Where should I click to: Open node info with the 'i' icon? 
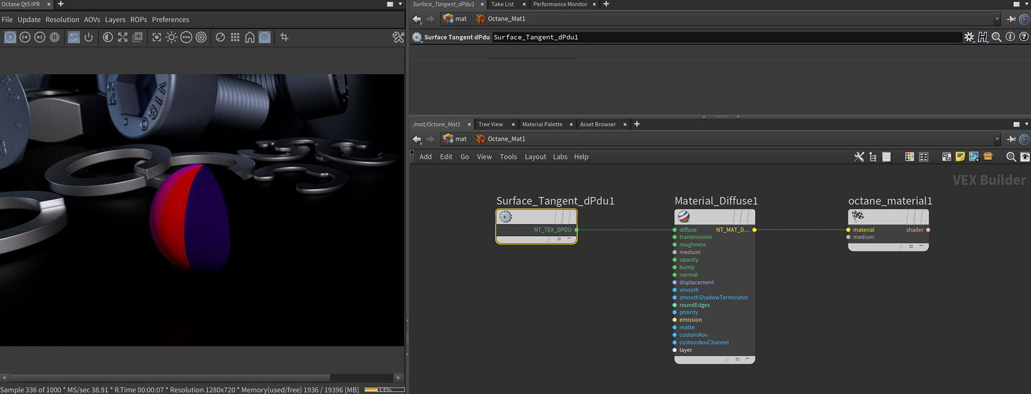1010,37
